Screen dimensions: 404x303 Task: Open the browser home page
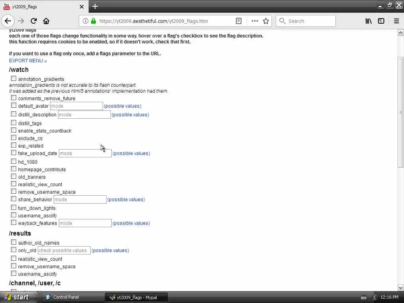[x=46, y=21]
